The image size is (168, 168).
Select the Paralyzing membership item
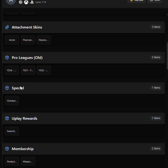click(12, 162)
